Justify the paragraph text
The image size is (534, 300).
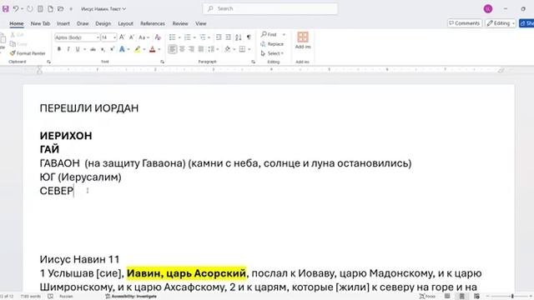point(201,50)
